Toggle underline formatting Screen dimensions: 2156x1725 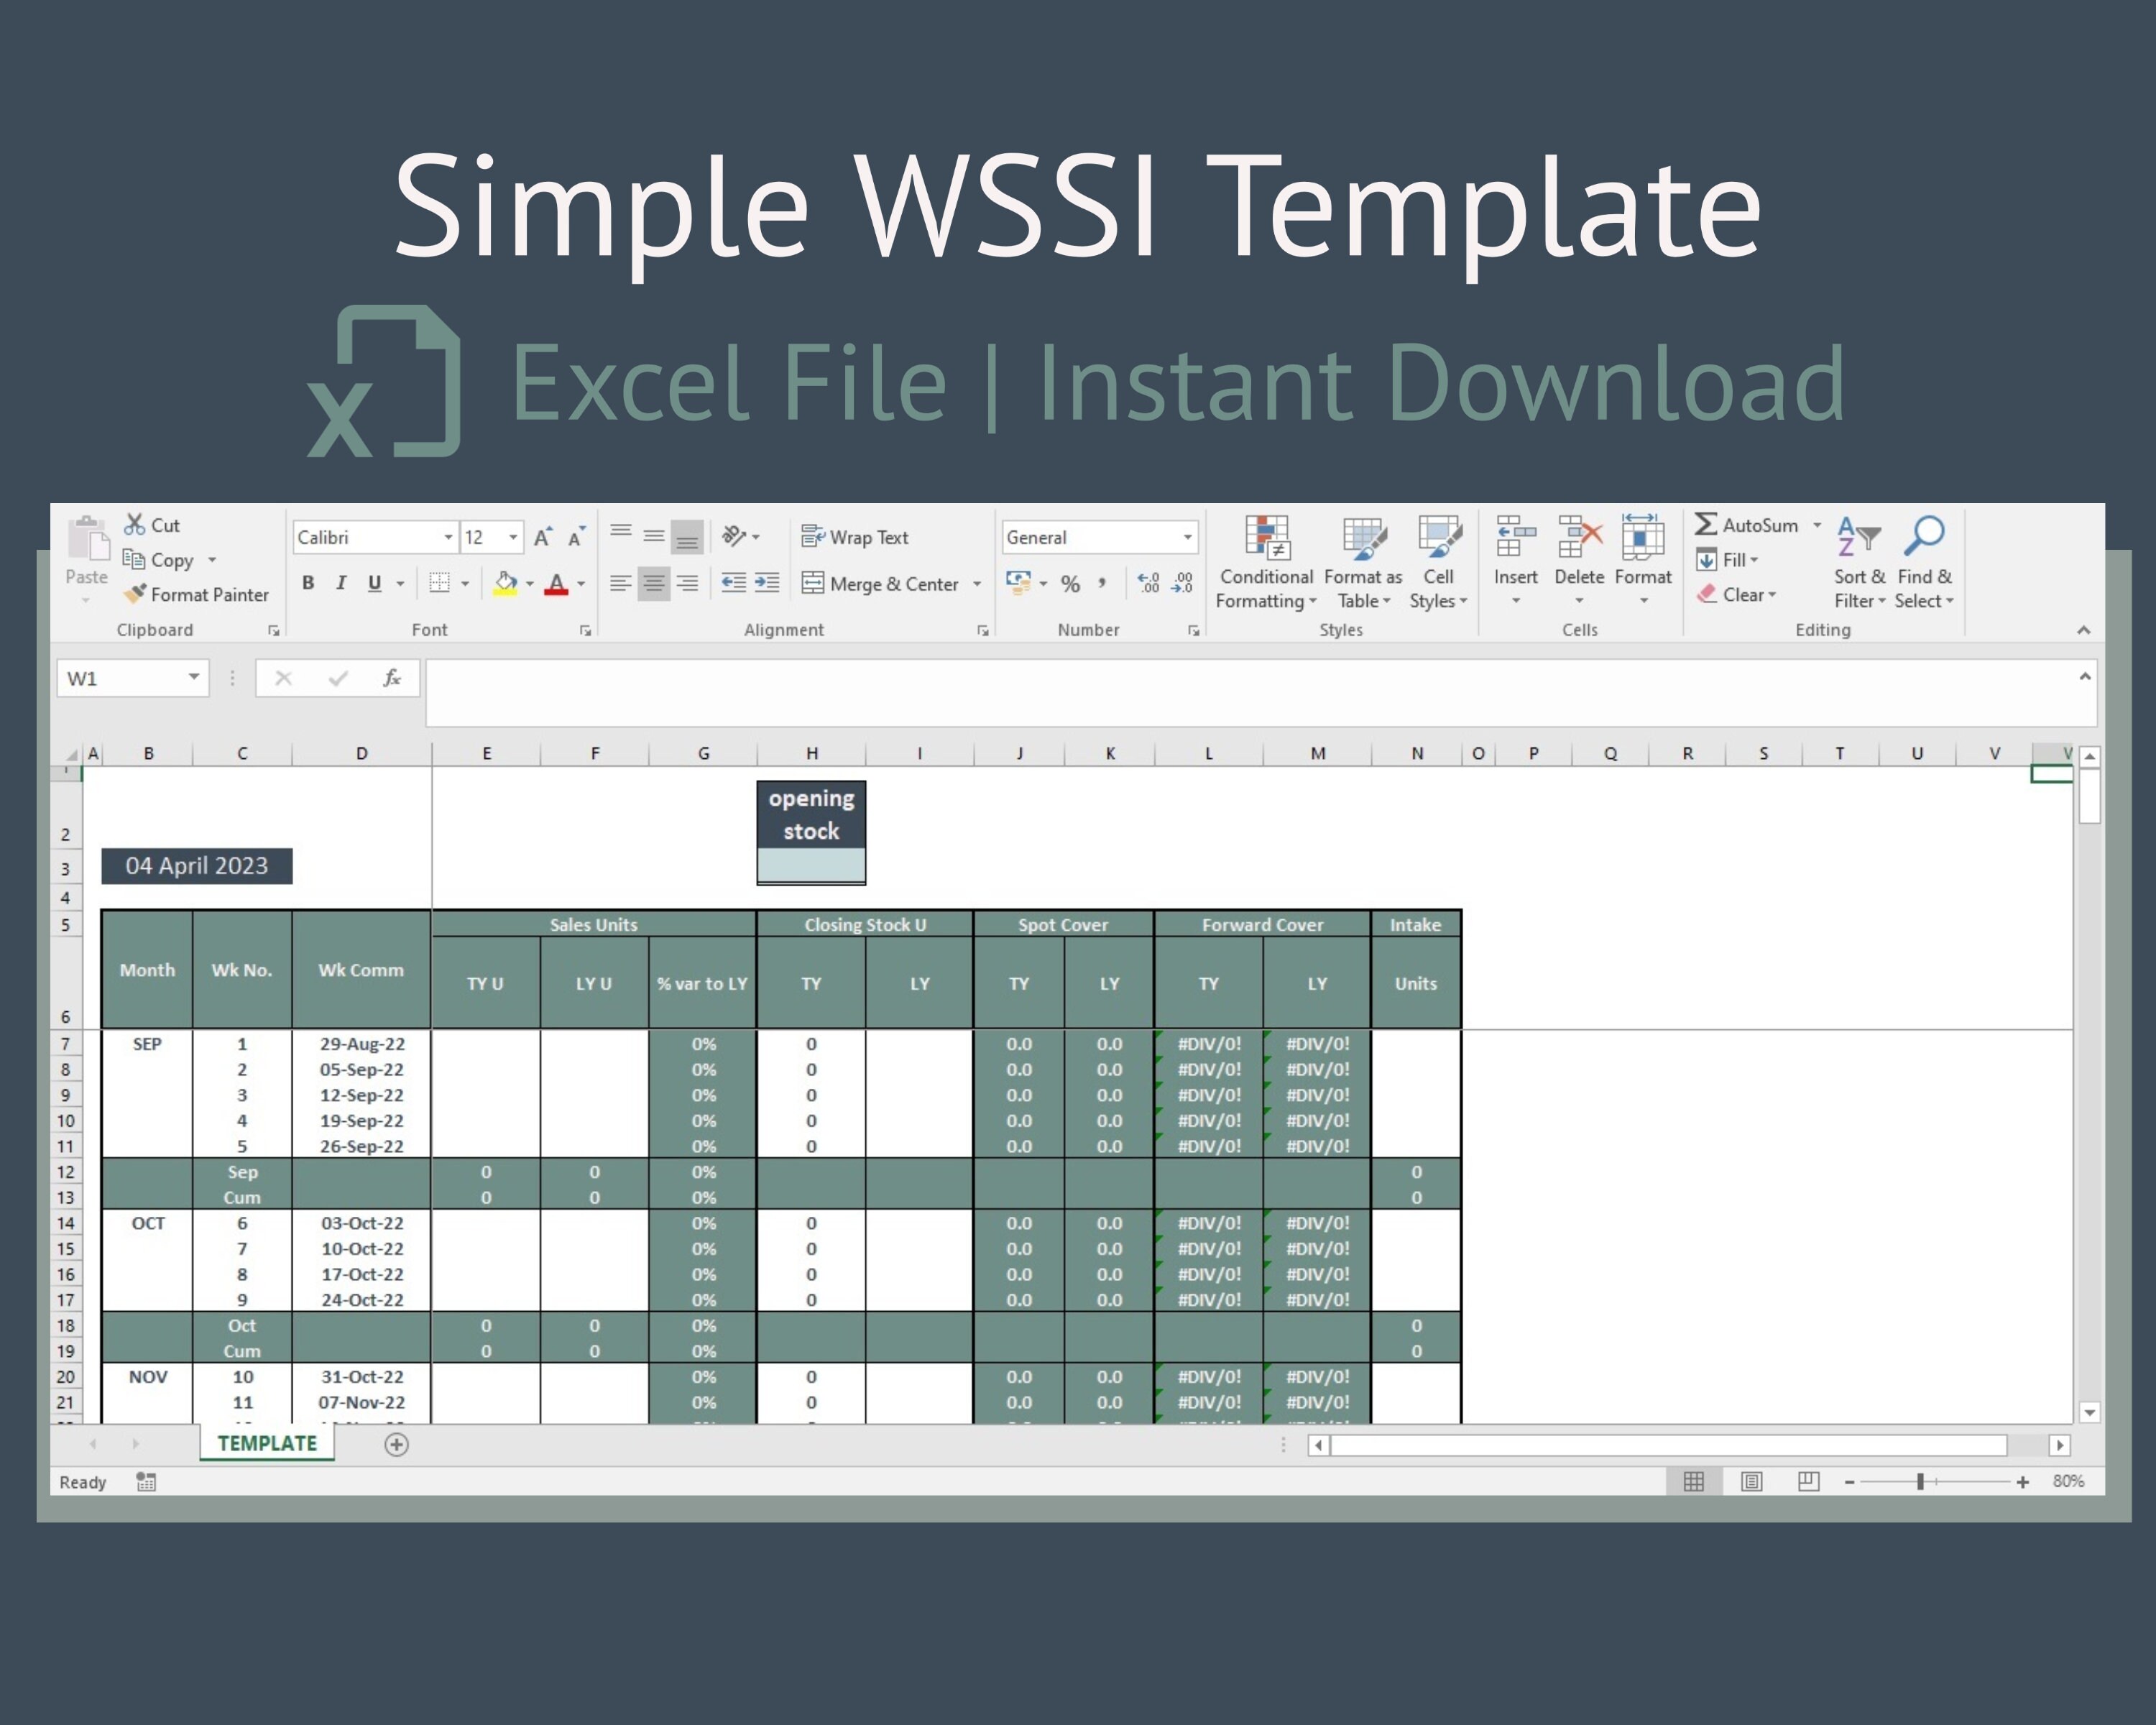click(x=372, y=582)
